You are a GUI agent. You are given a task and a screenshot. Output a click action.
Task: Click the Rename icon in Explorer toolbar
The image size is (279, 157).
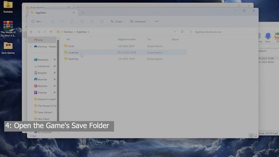82,21
